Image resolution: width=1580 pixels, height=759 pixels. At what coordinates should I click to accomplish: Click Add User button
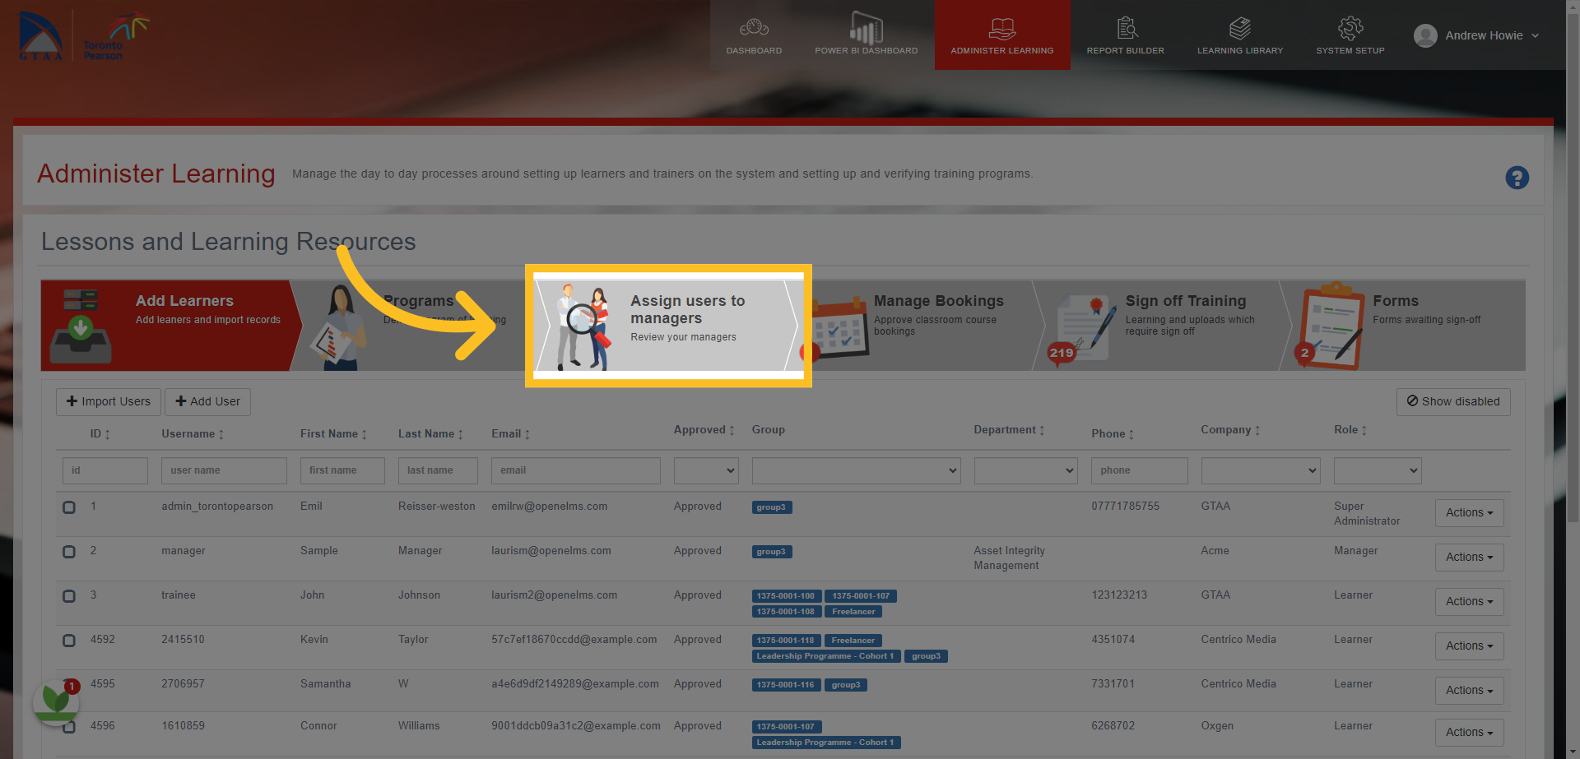coord(207,402)
